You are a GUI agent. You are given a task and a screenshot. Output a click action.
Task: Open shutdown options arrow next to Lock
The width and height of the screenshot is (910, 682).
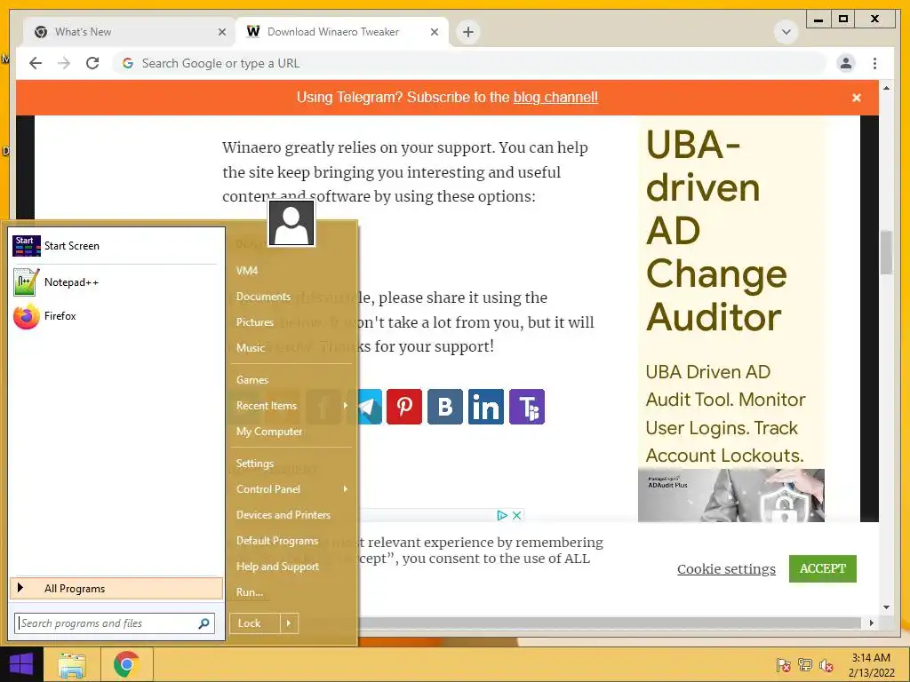pyautogui.click(x=289, y=623)
